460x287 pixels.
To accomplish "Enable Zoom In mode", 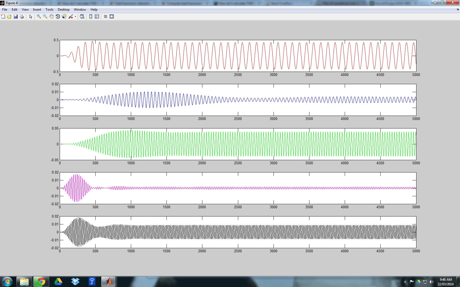I will pyautogui.click(x=38, y=16).
